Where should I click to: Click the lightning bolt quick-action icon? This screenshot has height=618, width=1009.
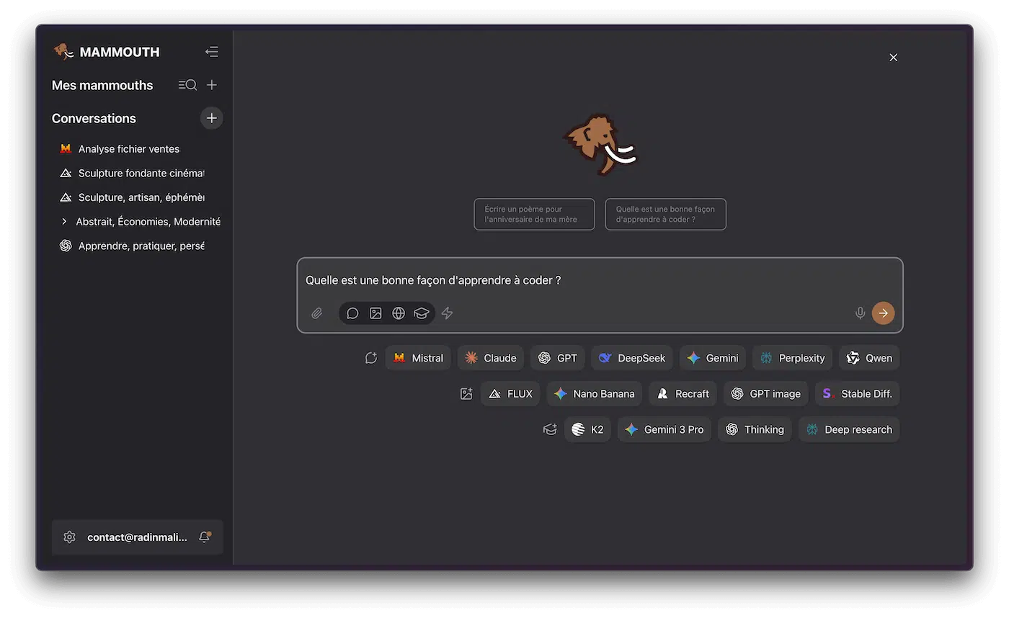(447, 313)
